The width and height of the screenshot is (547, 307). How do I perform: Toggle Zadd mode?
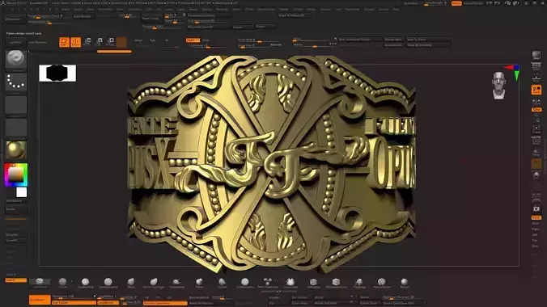pyautogui.click(x=193, y=40)
